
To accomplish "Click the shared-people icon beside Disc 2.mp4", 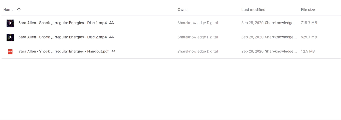I will 111,37.
